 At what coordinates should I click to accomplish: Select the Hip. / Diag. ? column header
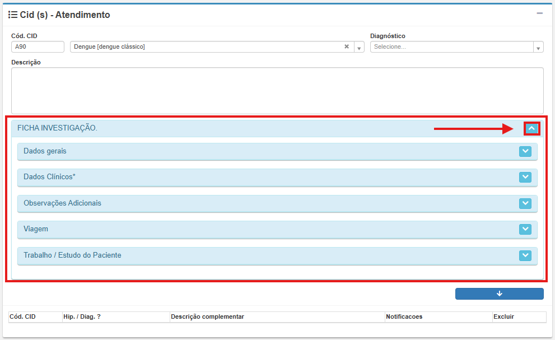[82, 317]
